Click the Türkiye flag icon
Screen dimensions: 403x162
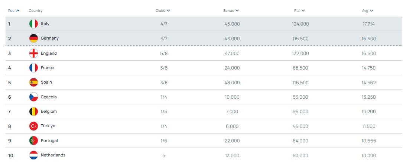(33, 126)
